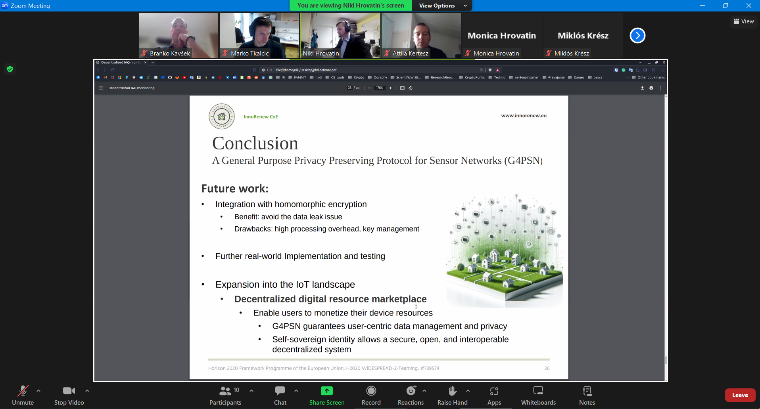
Task: Show next page of participant videos
Action: click(637, 36)
